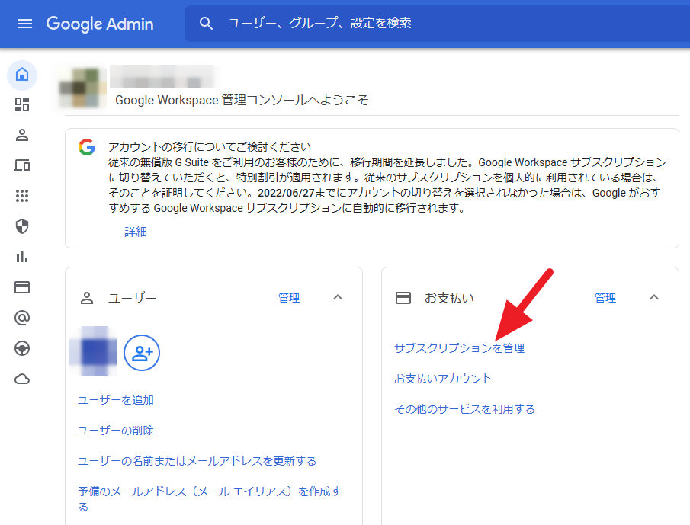Collapse the お支払い card
Viewport: 690px width, 525px height.
coord(654,298)
